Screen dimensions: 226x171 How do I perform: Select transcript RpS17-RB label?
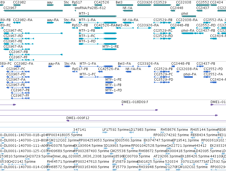click(x=80, y=25)
